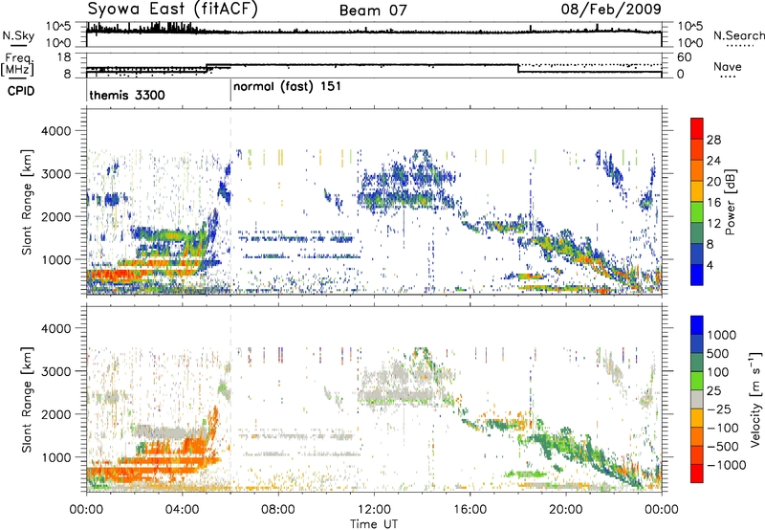Viewport: 765px width, 530px height.
Task: Click the '-25' tick on Velocity color bar
Action: pyautogui.click(x=718, y=409)
